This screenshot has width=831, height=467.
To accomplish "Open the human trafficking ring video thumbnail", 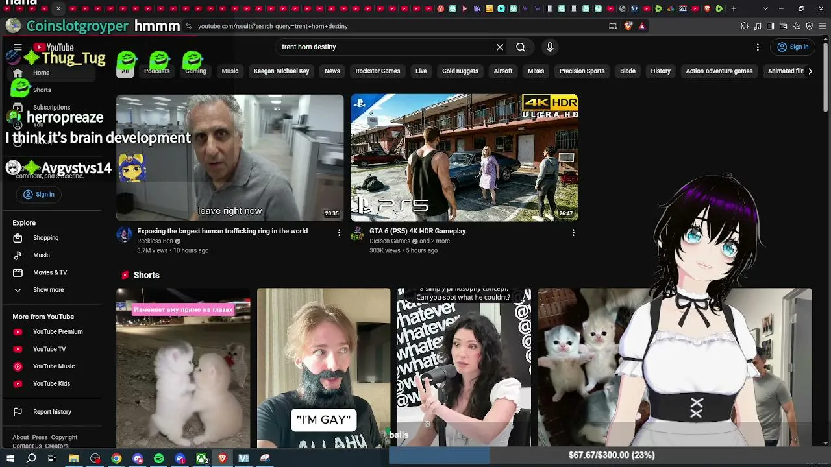I will (x=230, y=158).
